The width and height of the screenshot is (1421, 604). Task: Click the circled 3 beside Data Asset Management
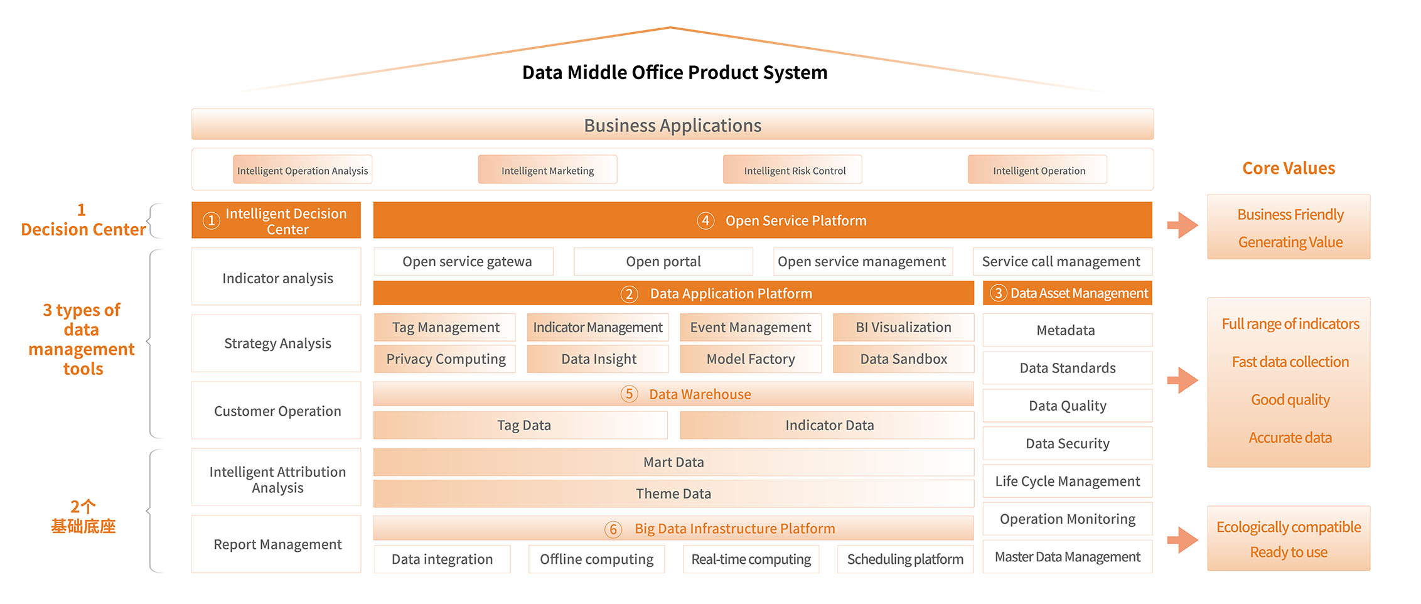998,293
